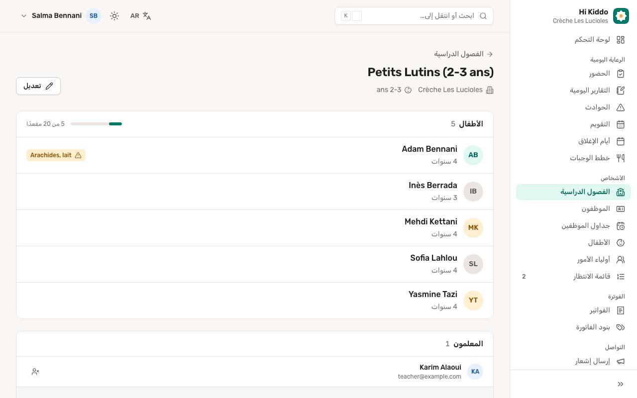Viewport: 637px width, 398px height.
Task: Click the MK avatar for Mehdi Kettani
Action: [x=473, y=228]
